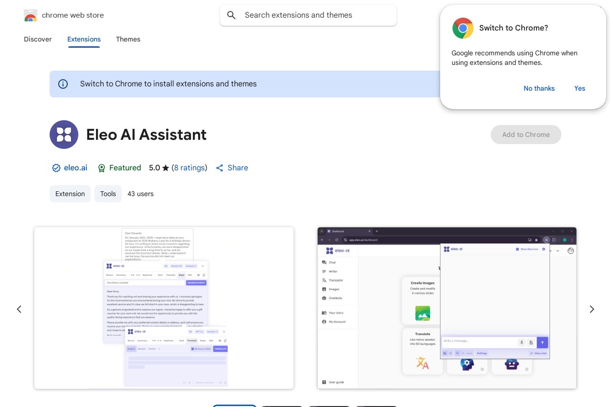
Task: Click the rating star icon
Action: pyautogui.click(x=166, y=168)
